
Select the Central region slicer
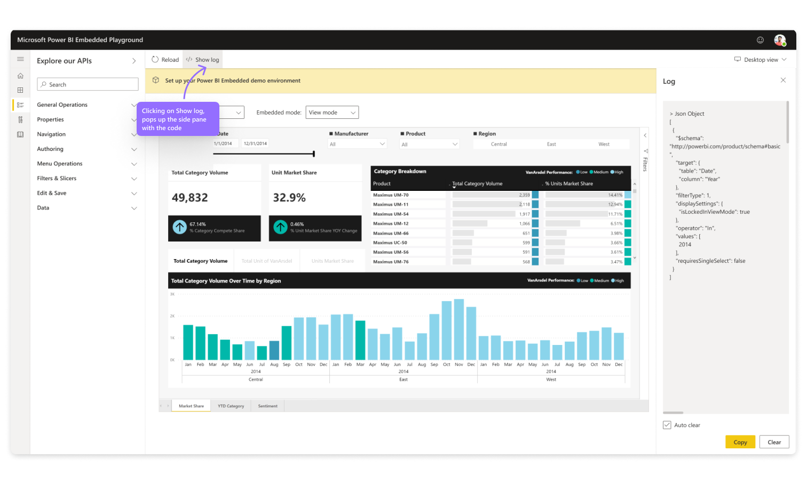[x=499, y=144]
